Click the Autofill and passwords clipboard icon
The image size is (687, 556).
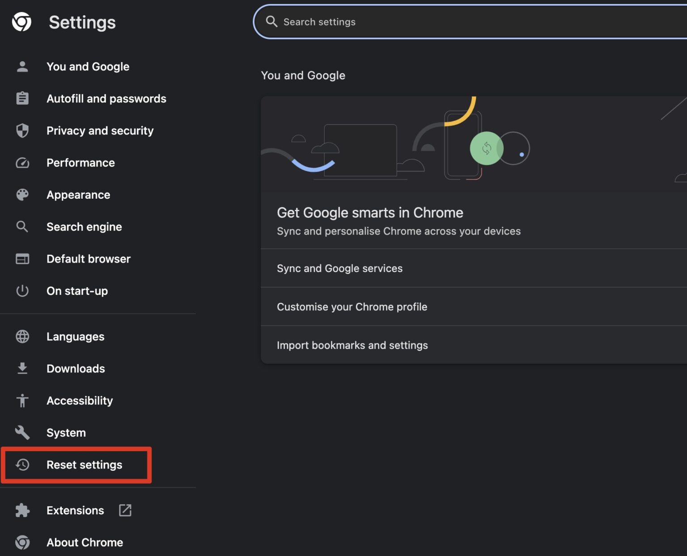tap(22, 98)
